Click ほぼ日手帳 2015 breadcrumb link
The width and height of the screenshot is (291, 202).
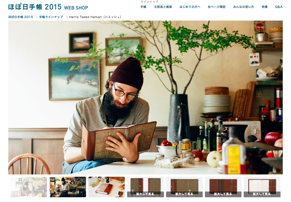(21, 17)
